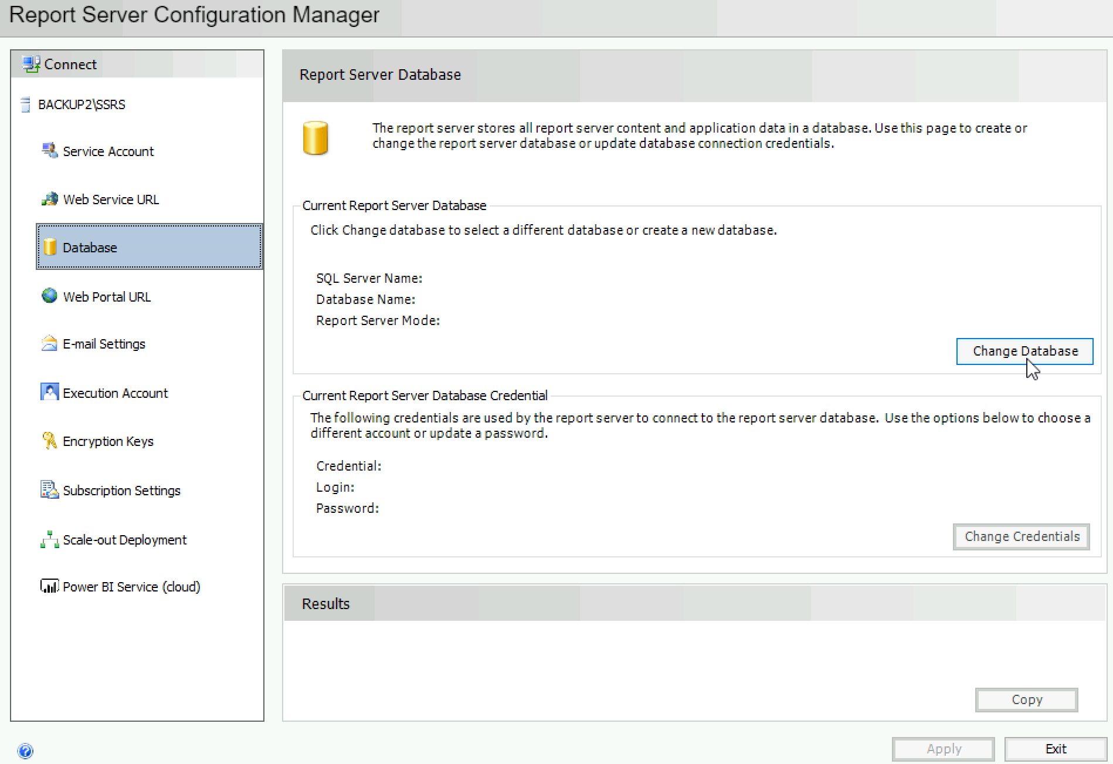
Task: Click the Power BI Service chart icon
Action: click(x=50, y=586)
